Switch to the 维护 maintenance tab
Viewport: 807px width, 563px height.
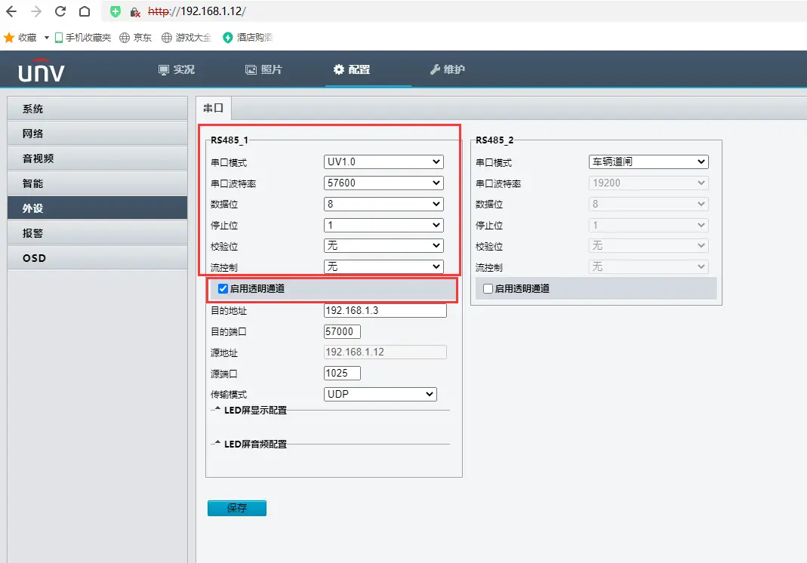coord(447,69)
